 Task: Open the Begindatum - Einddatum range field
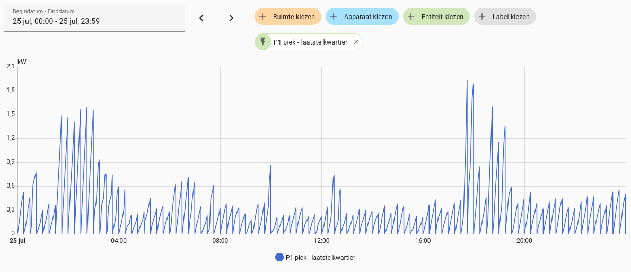[94, 18]
